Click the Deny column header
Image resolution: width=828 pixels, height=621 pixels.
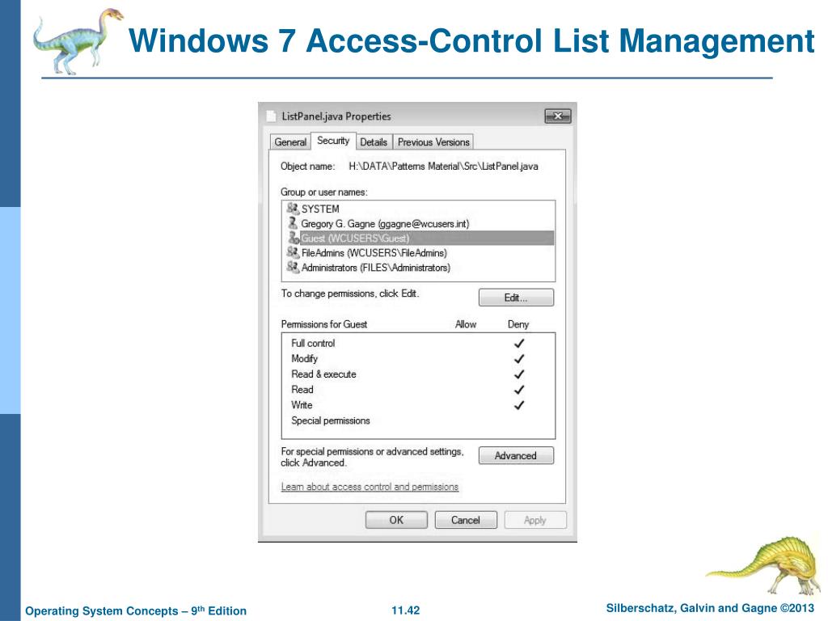518,324
